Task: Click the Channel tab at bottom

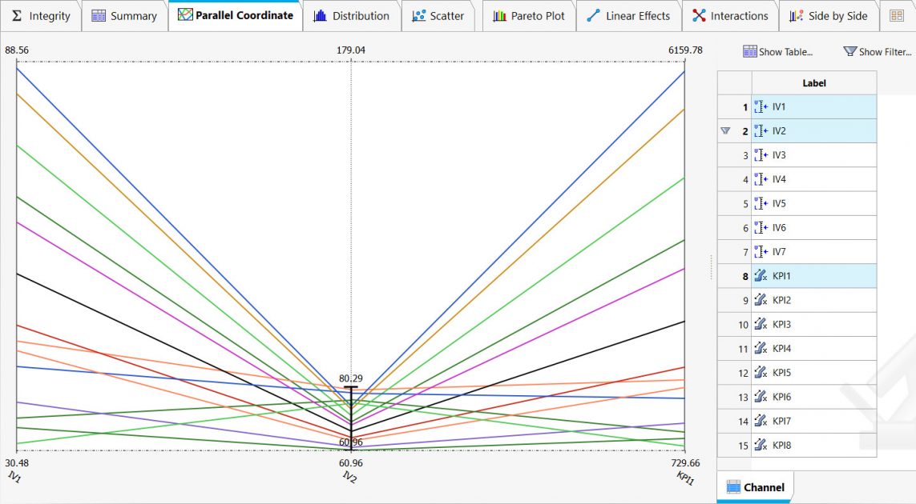Action: coord(755,487)
